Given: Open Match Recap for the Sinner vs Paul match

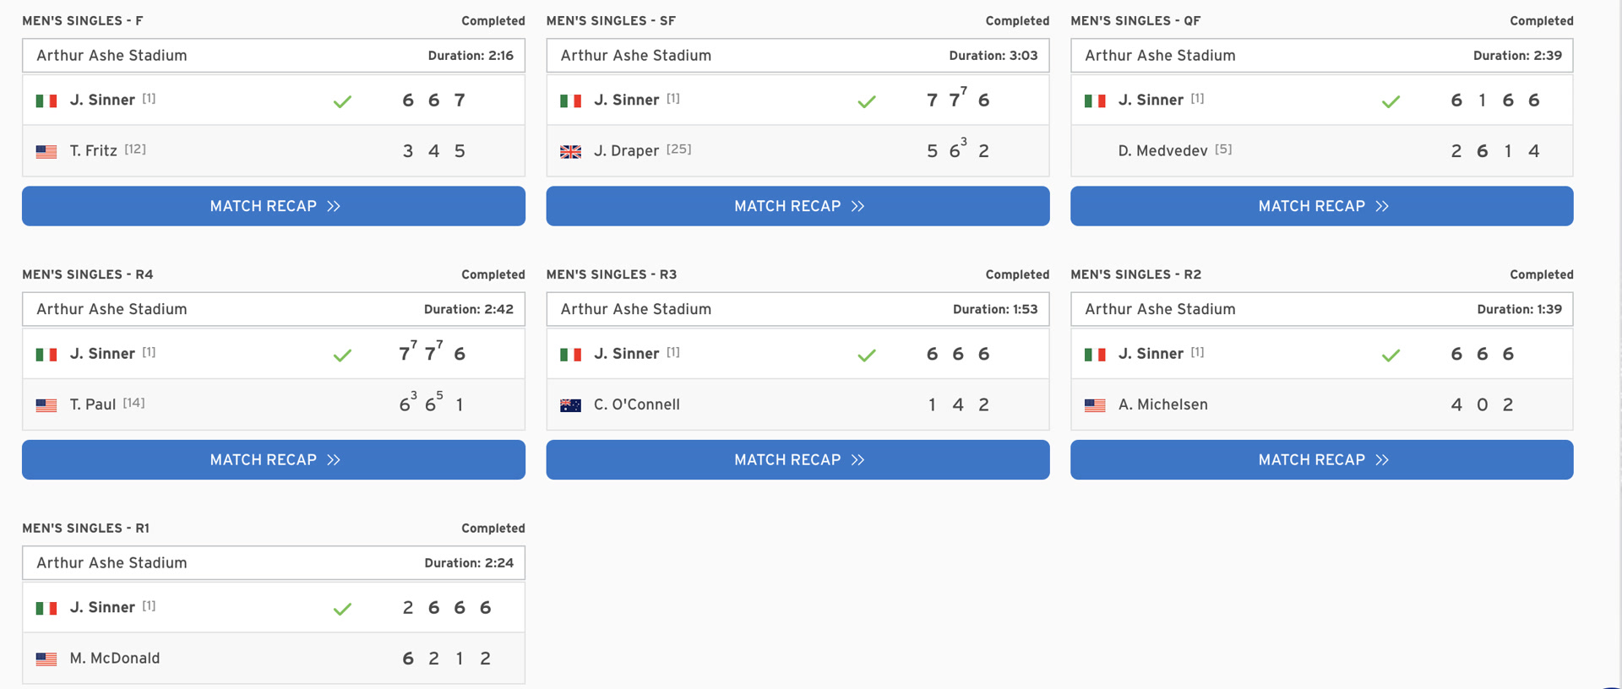Looking at the screenshot, I should click(x=274, y=459).
